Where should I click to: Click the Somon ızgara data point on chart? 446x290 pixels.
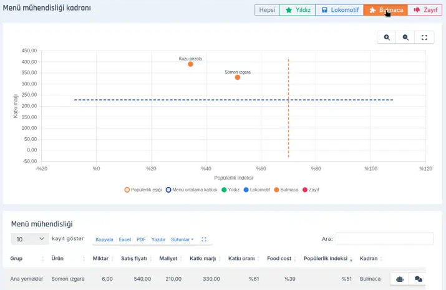click(238, 77)
